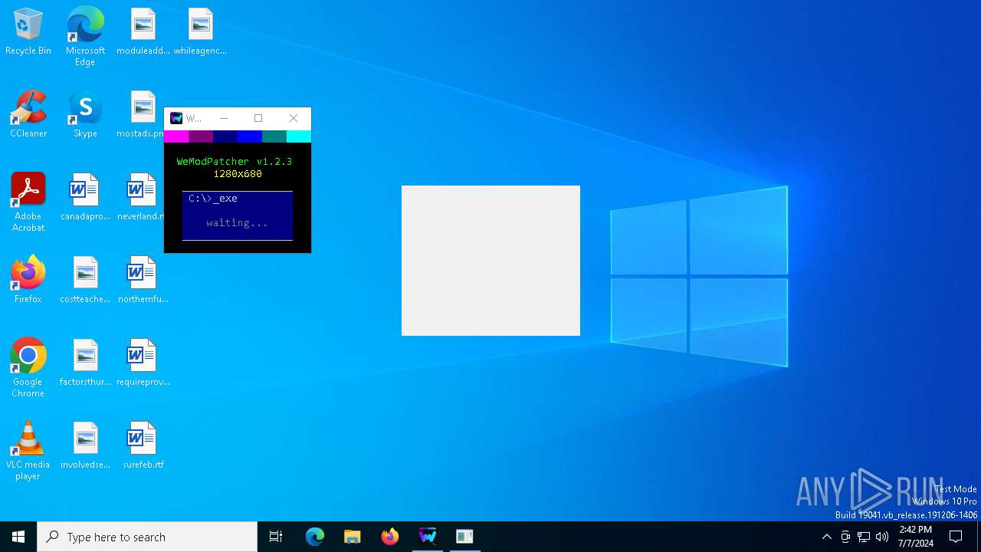Click the magenta color block in WeModPatcher
The image size is (981, 552).
[176, 136]
